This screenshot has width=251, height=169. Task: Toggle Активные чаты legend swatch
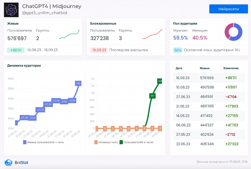96,142
